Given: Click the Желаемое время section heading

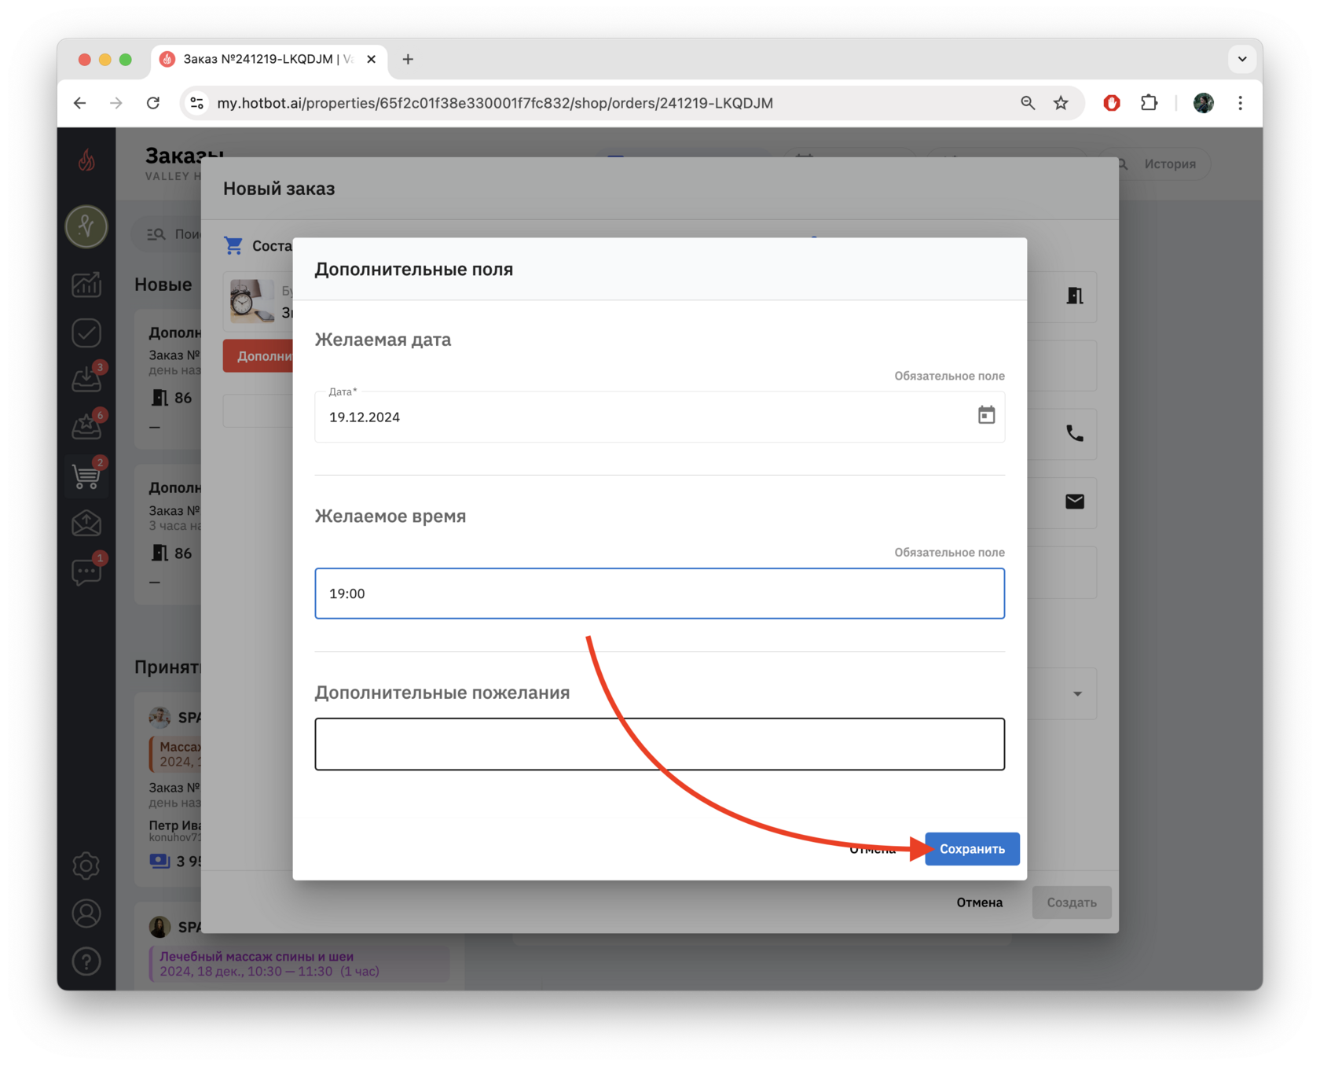Looking at the screenshot, I should 390,516.
